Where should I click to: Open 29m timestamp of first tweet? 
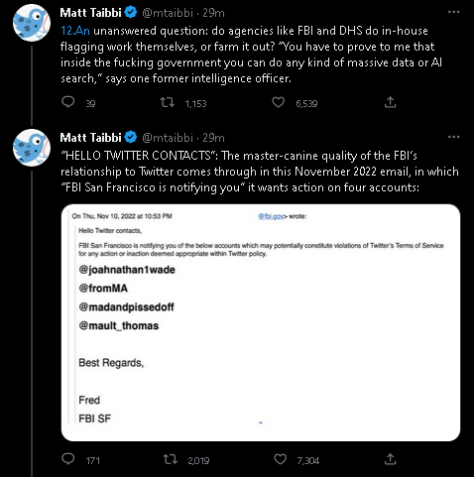(213, 13)
